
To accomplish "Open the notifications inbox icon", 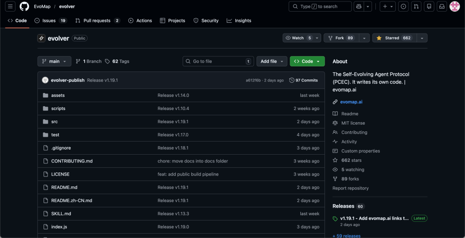I will pyautogui.click(x=442, y=6).
